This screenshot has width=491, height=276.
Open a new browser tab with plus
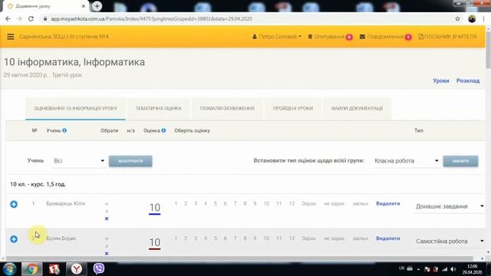pyautogui.click(x=97, y=6)
